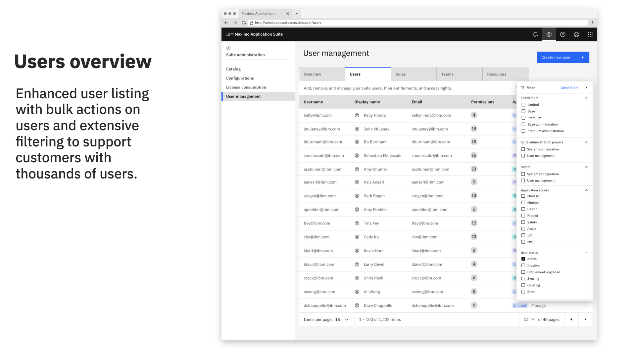
Task: Uncheck the Active user status filter
Action: pyautogui.click(x=523, y=259)
